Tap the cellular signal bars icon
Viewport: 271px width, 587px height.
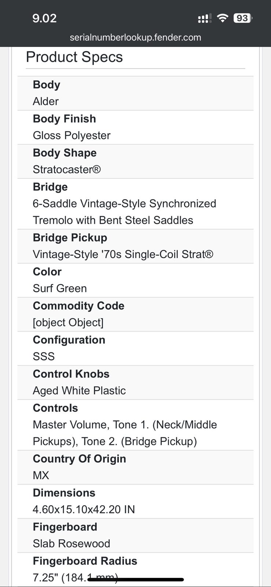[x=204, y=18]
